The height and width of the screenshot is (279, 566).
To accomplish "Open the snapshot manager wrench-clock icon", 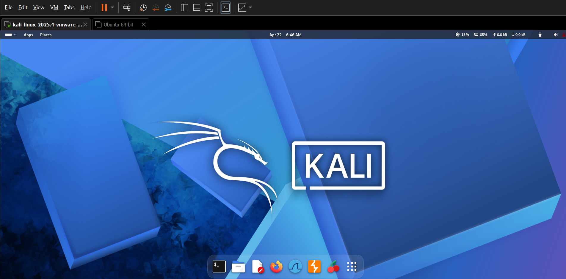I will [168, 8].
